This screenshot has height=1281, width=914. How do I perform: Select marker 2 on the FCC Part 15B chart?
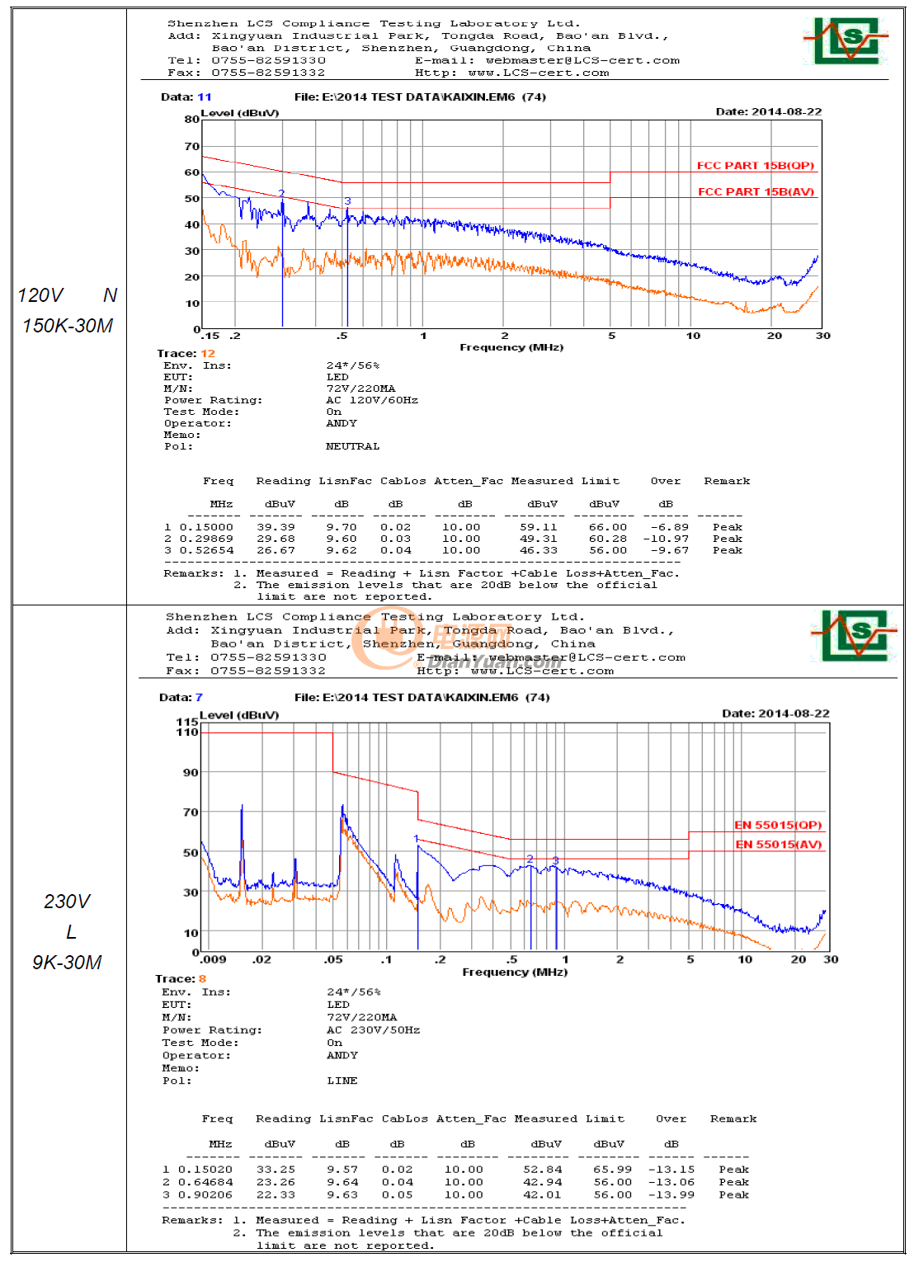tap(281, 194)
